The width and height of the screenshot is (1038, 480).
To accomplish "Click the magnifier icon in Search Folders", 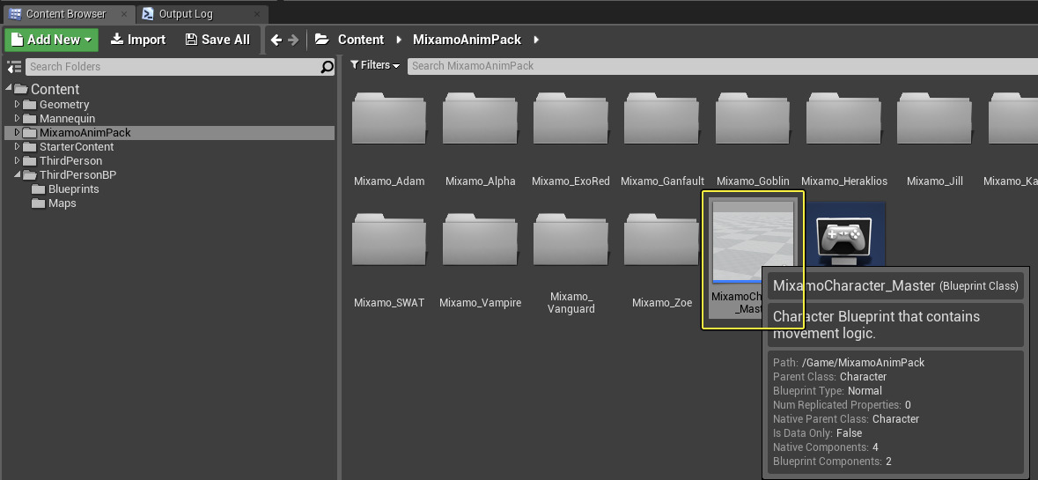I will [x=327, y=67].
